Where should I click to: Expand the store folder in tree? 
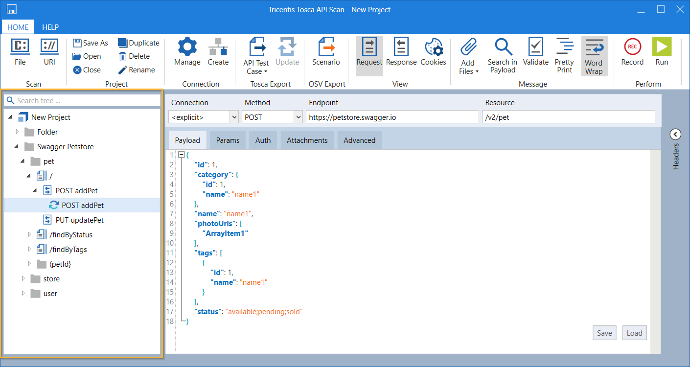pyautogui.click(x=23, y=279)
